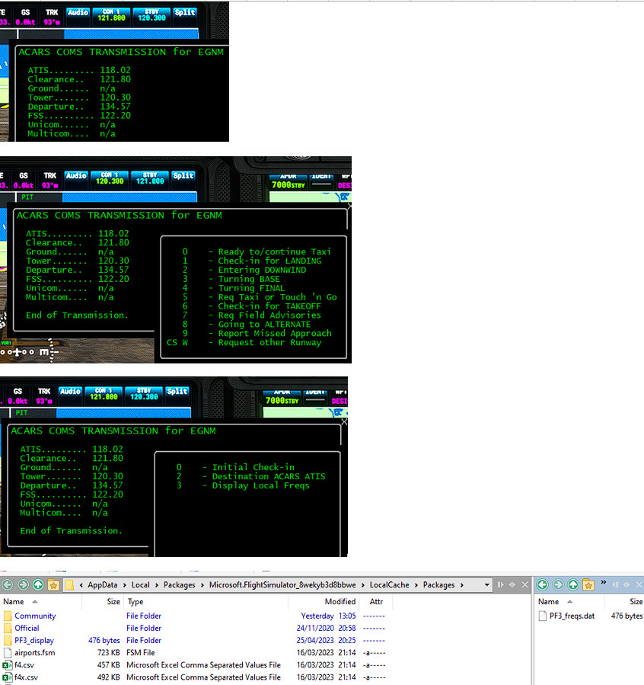Click Split button above Initial Check-in menu
644x685 pixels.
tap(177, 392)
